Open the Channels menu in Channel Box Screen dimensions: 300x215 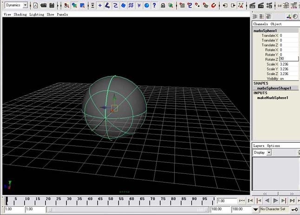(x=261, y=24)
